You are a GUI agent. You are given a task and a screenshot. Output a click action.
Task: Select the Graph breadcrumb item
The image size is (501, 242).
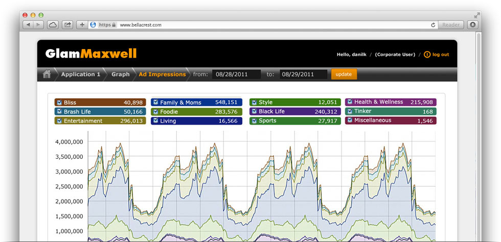click(x=121, y=75)
